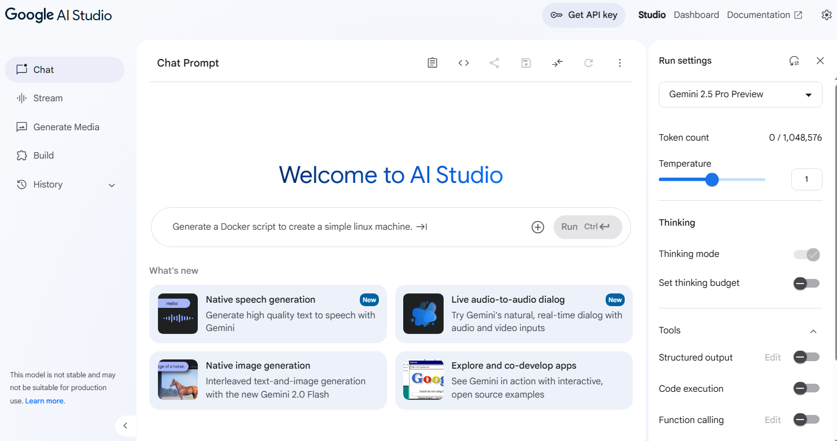
Task: Click the Stream waveform icon
Action: [22, 98]
